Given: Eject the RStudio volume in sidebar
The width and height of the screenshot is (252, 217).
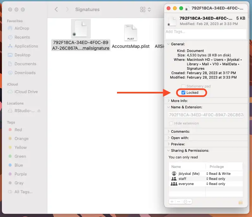Looking at the screenshot, I should click(39, 111).
